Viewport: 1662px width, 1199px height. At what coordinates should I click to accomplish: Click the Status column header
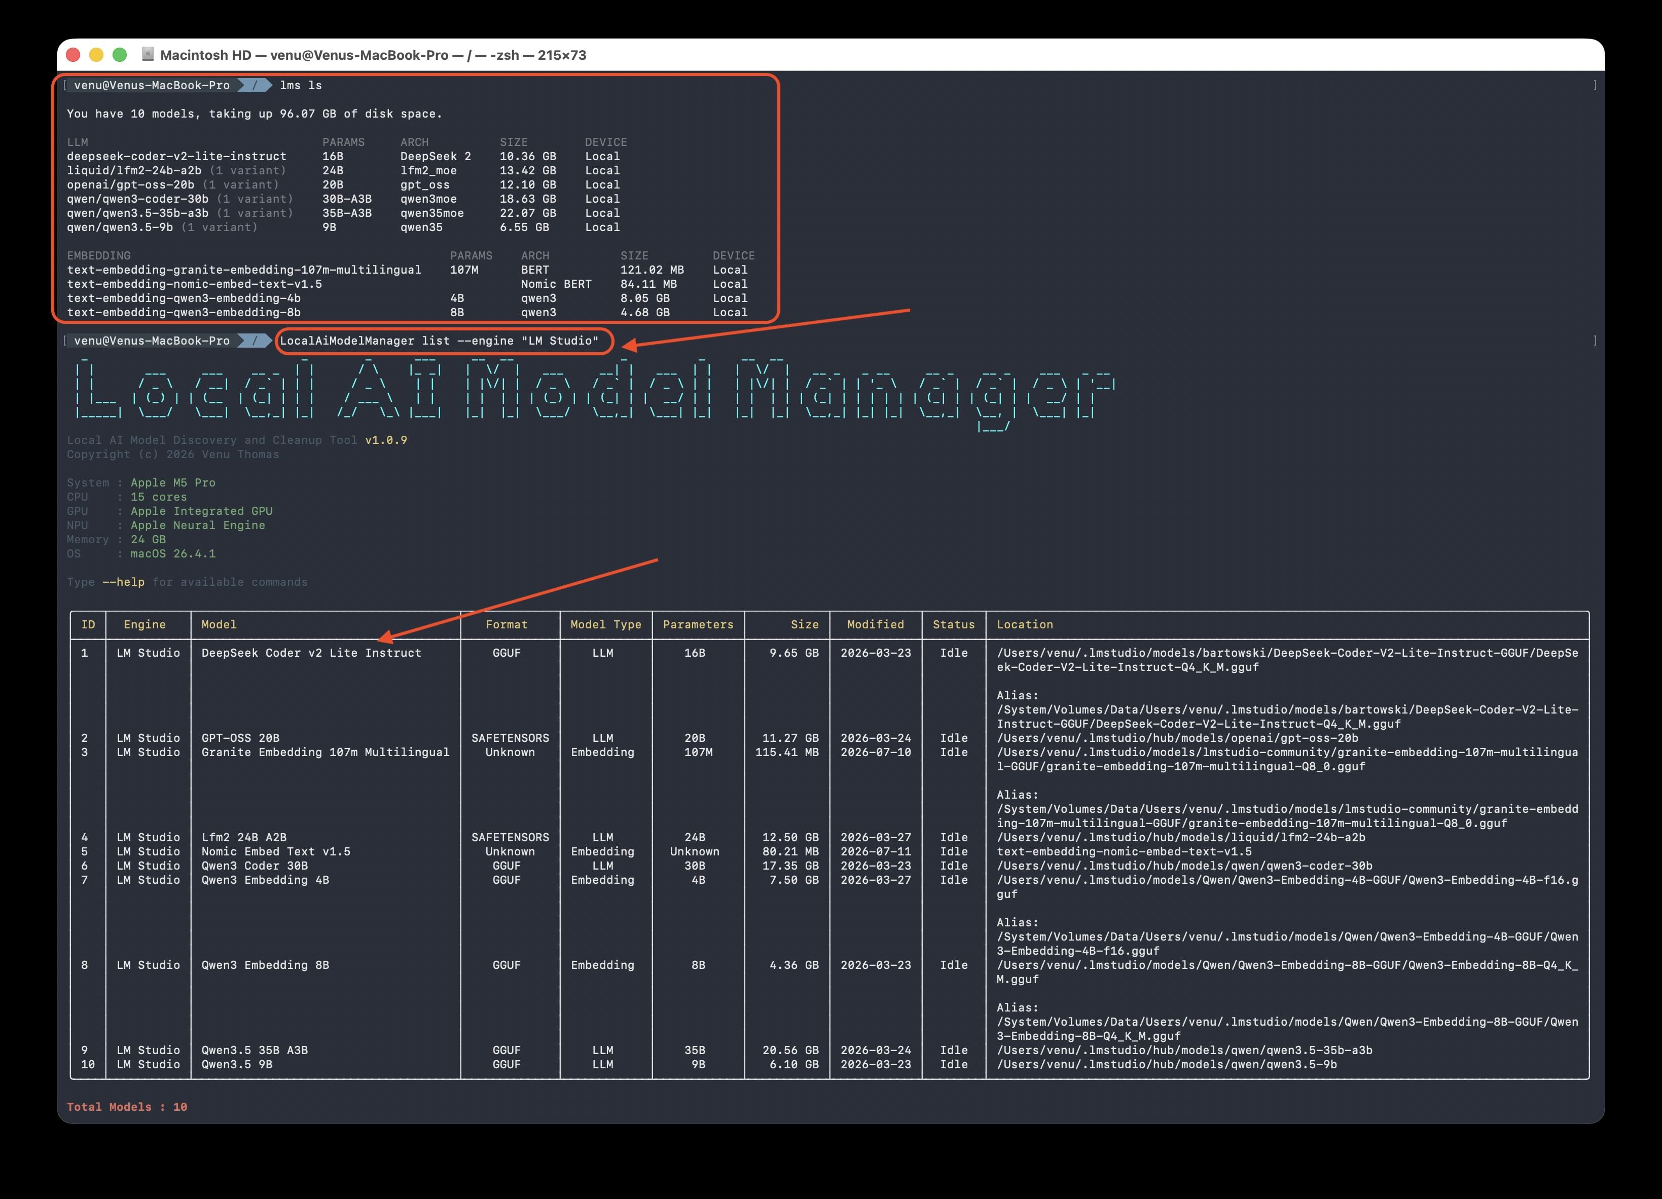click(953, 625)
